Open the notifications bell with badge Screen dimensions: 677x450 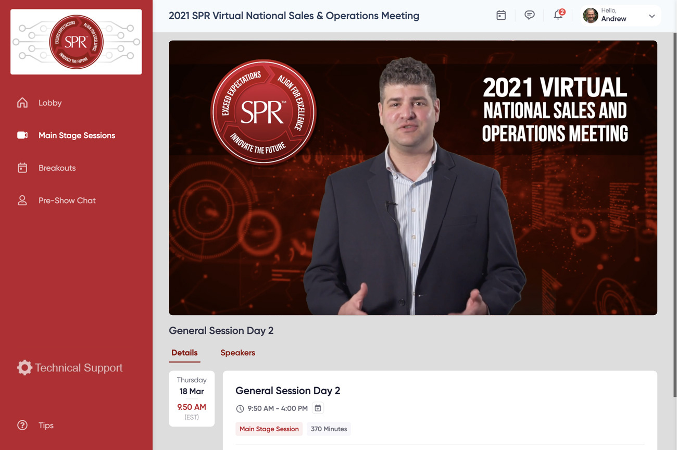558,15
